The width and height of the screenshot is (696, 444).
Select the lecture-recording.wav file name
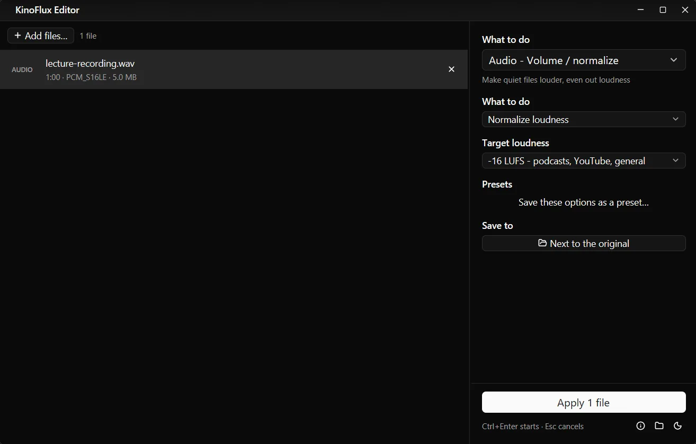90,64
